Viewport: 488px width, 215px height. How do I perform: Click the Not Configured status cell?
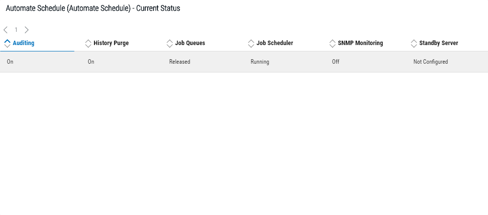431,62
